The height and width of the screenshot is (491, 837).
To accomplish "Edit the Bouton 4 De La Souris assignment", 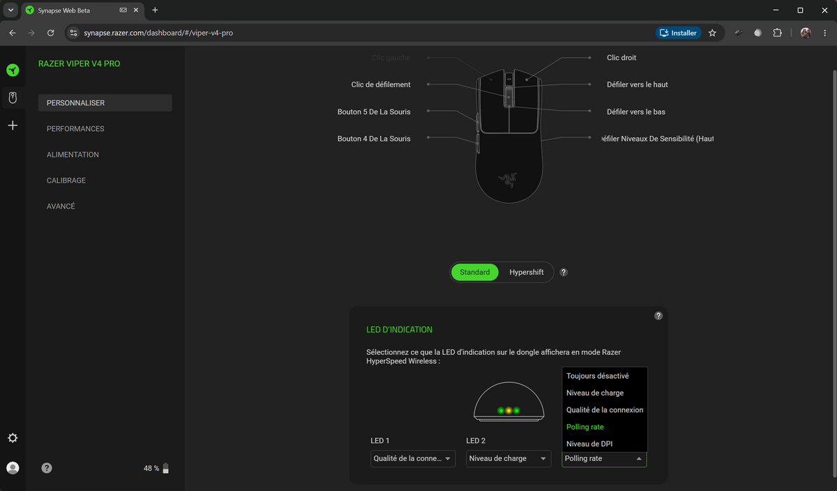I will coord(374,139).
